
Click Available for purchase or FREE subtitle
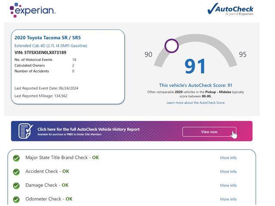tap(70, 134)
